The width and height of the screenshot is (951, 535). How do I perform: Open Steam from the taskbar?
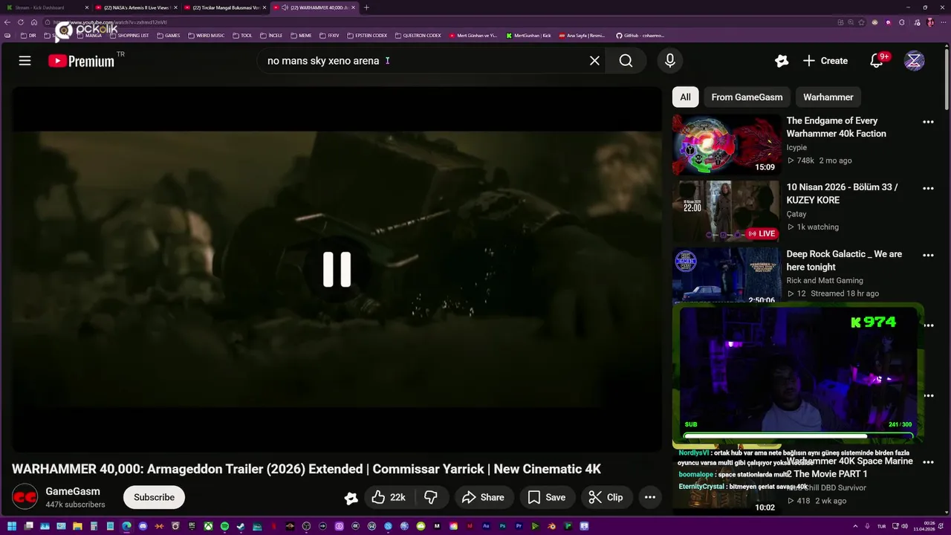(240, 526)
